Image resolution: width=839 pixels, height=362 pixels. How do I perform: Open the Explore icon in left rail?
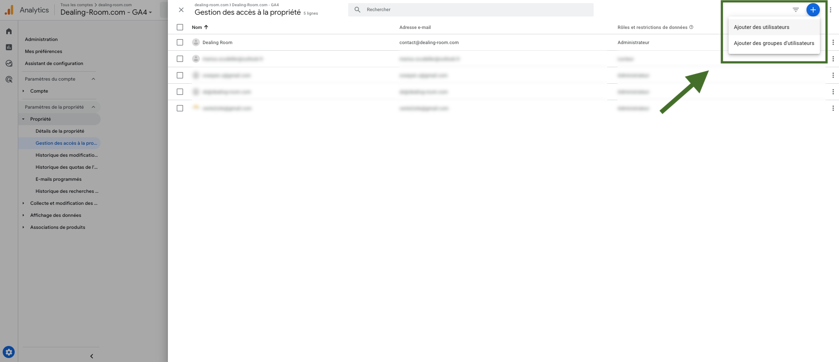click(9, 63)
